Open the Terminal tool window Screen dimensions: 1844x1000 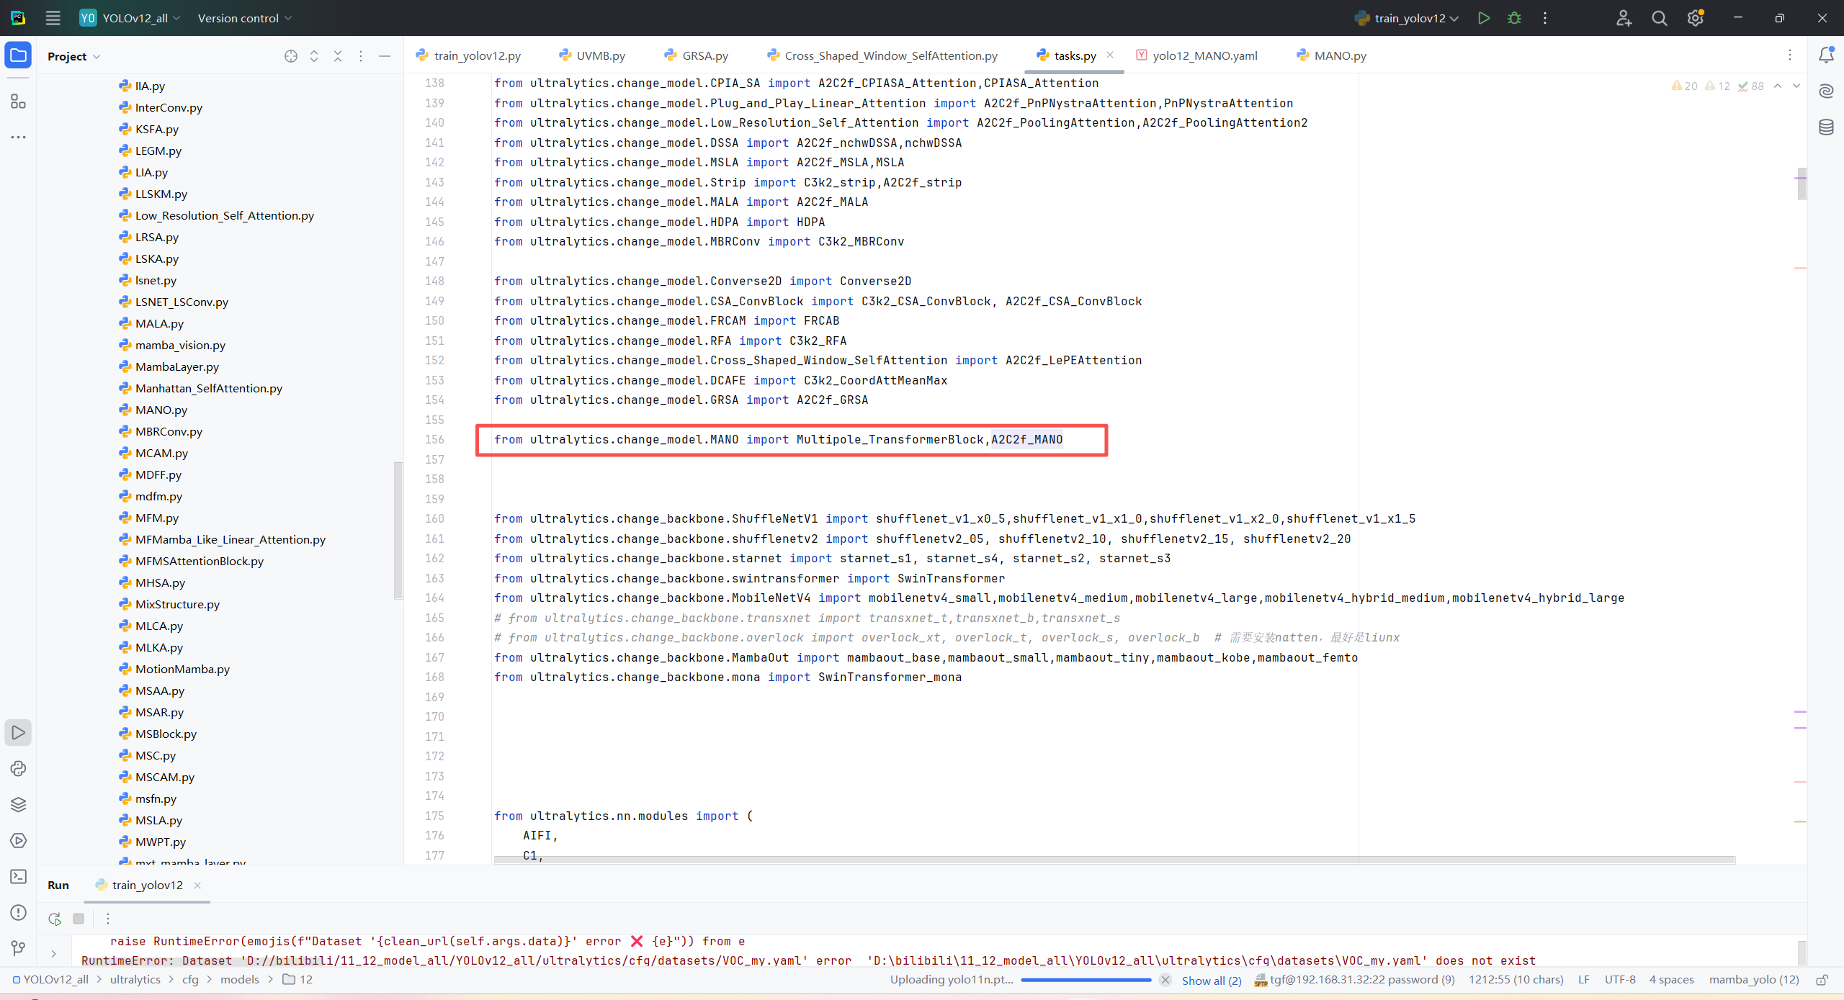point(19,877)
